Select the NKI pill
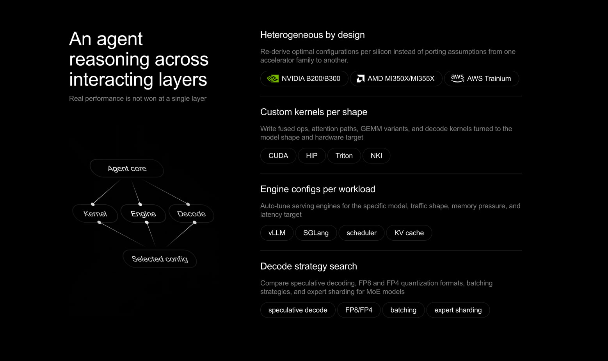This screenshot has height=361, width=608. tap(376, 155)
